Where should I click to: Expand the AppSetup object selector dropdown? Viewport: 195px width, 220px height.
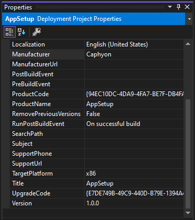(x=189, y=19)
